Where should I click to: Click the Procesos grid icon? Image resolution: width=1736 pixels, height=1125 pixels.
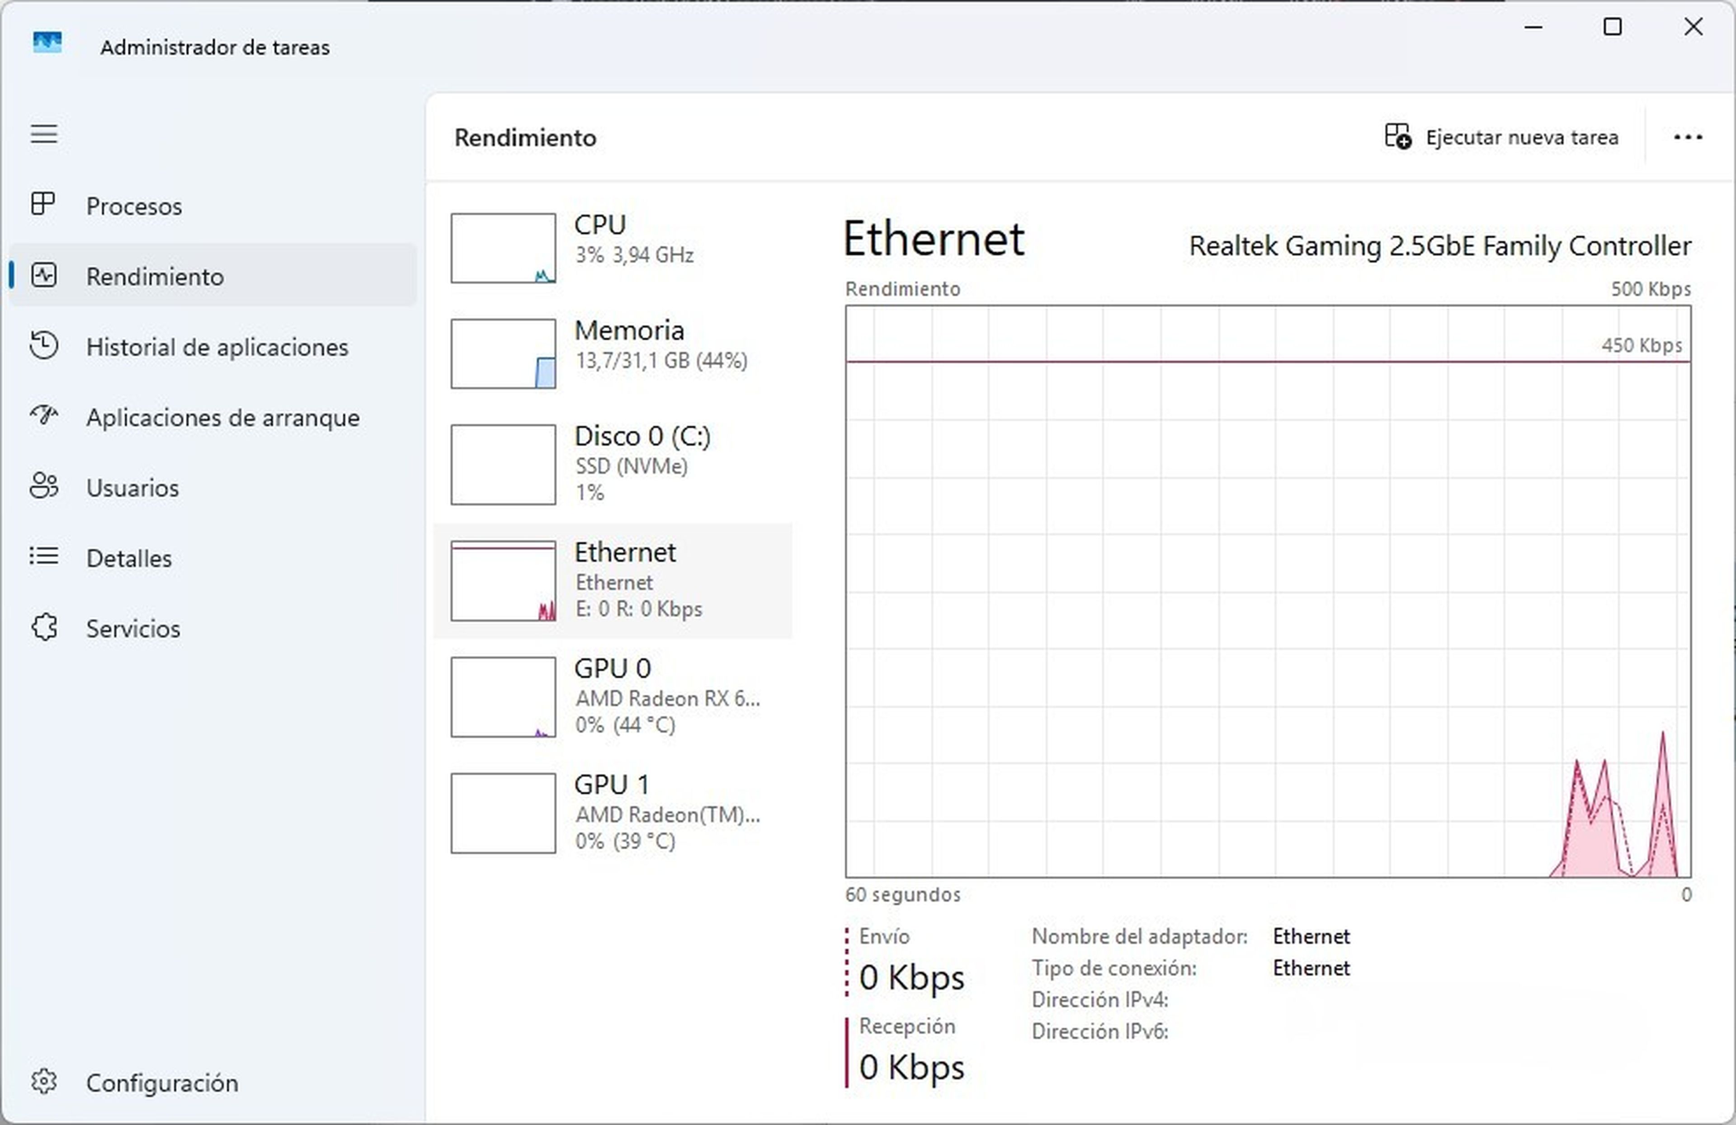point(43,203)
